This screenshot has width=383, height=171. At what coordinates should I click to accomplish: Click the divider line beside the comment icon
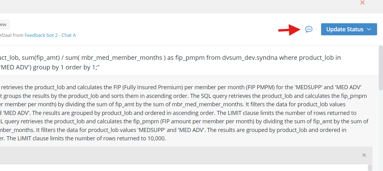tap(317, 29)
